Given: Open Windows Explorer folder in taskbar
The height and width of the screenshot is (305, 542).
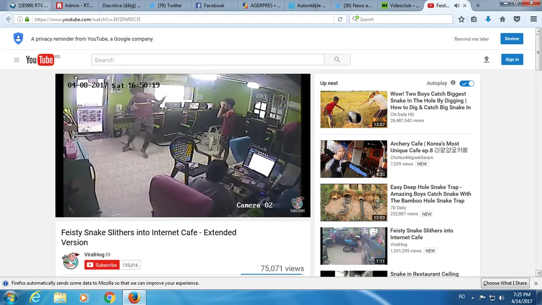Looking at the screenshot, I should [60, 297].
